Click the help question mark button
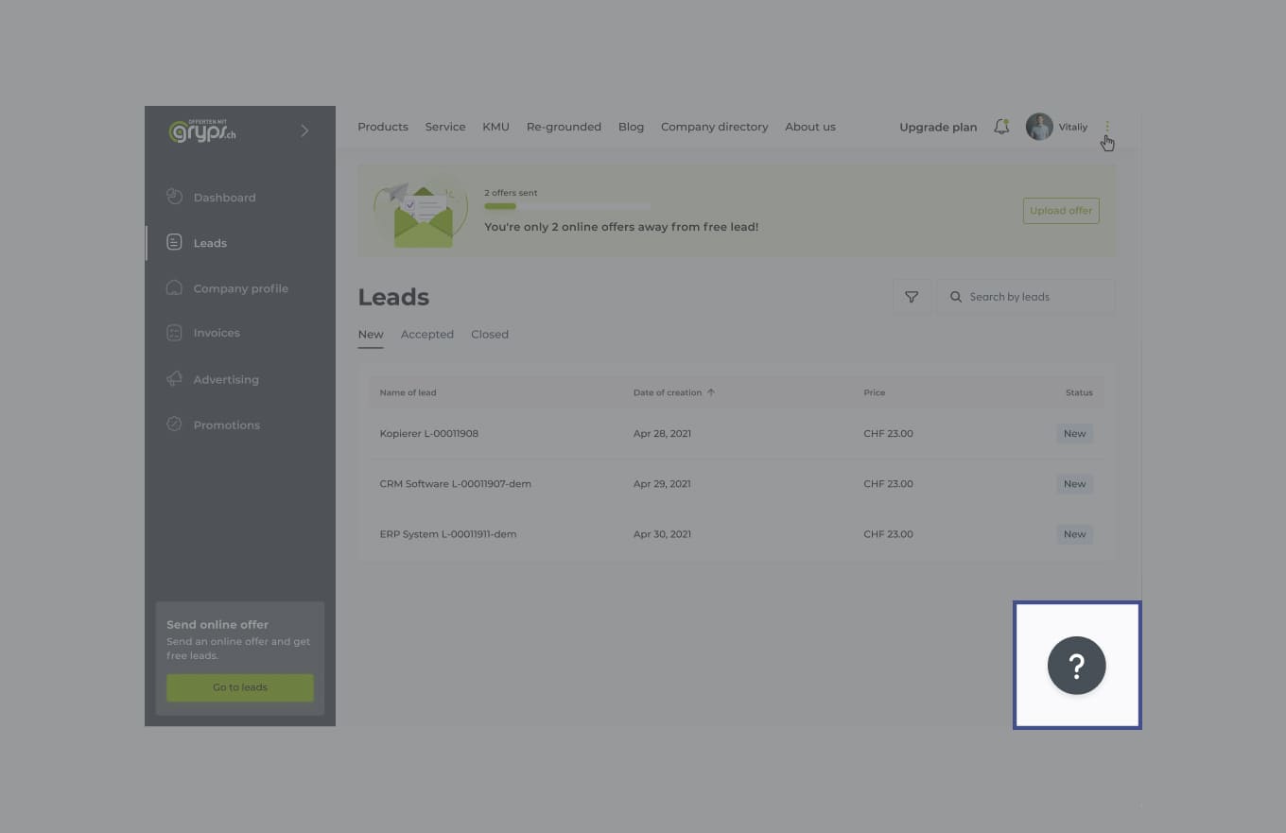Image resolution: width=1286 pixels, height=833 pixels. [1076, 666]
